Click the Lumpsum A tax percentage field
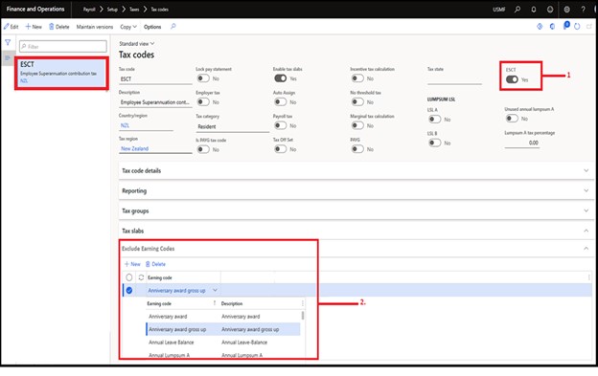Image resolution: width=598 pixels, height=376 pixels. click(521, 143)
